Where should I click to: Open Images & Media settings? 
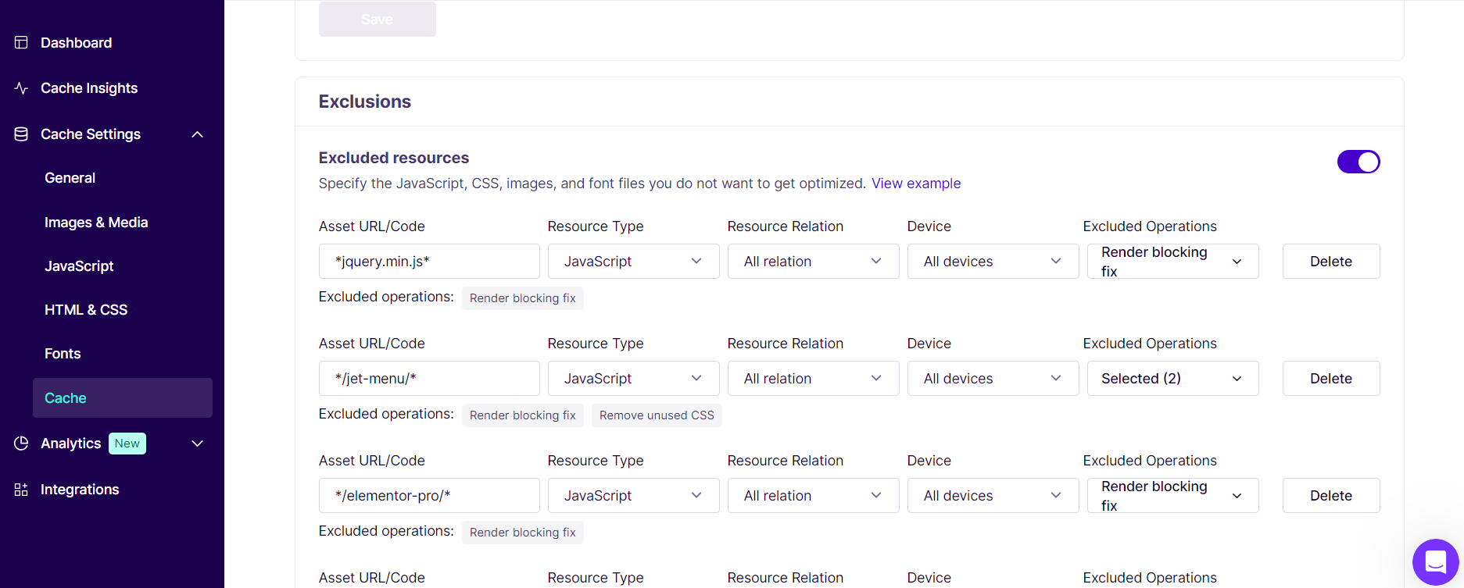click(x=96, y=223)
